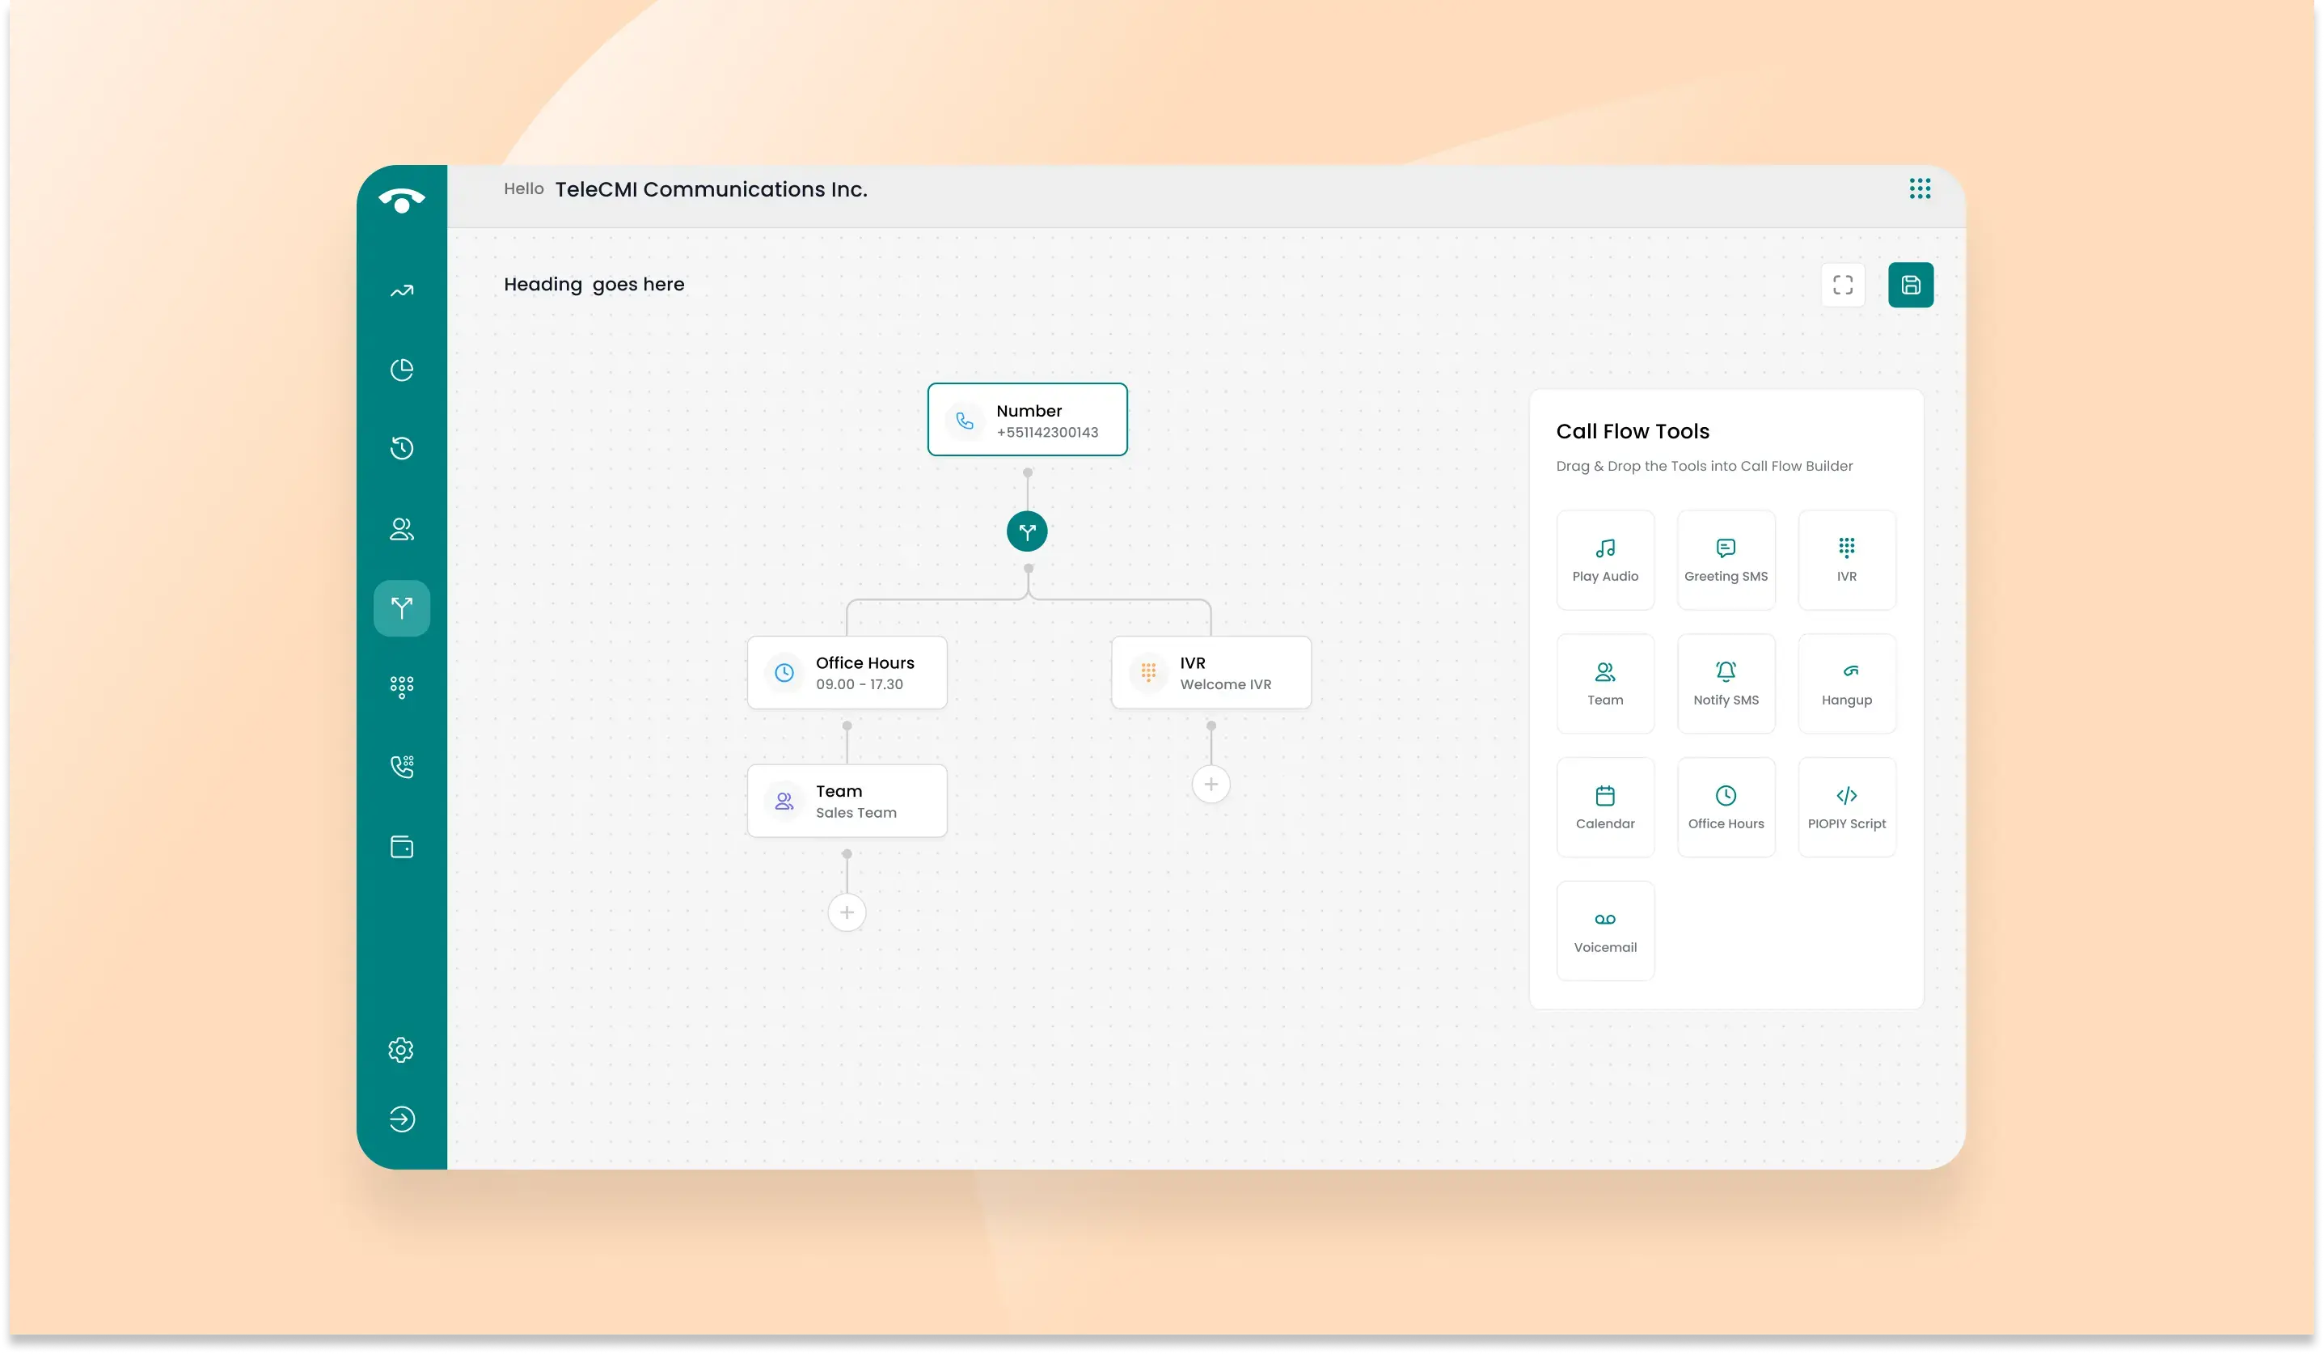
Task: Open the settings gear in sidebar
Action: click(401, 1050)
